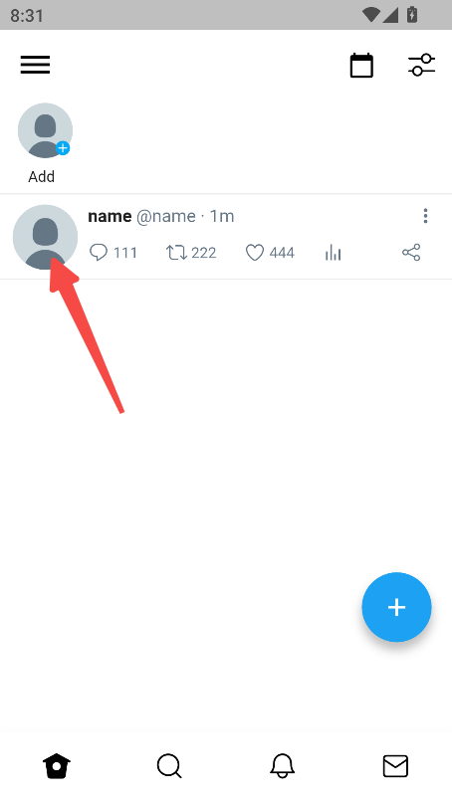The height and width of the screenshot is (803, 452).
Task: Open the calendar icon in top bar
Action: (361, 66)
